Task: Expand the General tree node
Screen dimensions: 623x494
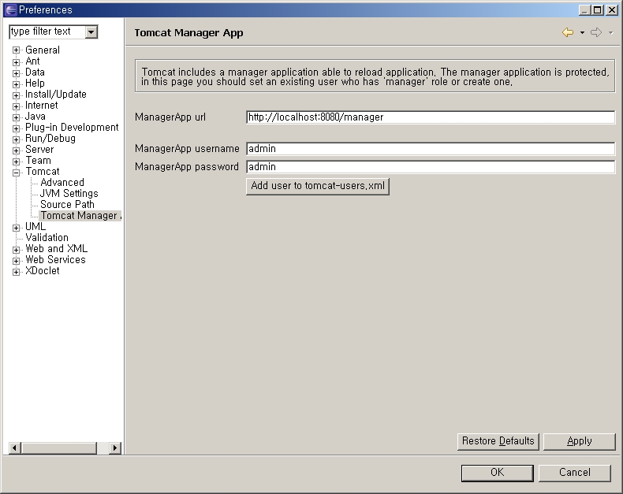Action: pos(16,50)
